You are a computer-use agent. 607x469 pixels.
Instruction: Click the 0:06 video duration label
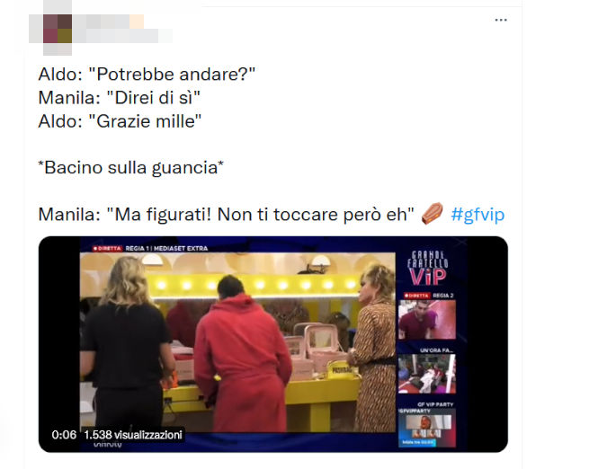pos(64,435)
